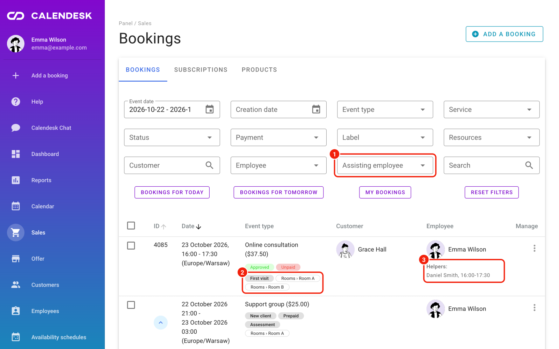Open the manage menu for booking 4085
This screenshot has height=349, width=559.
coord(534,248)
